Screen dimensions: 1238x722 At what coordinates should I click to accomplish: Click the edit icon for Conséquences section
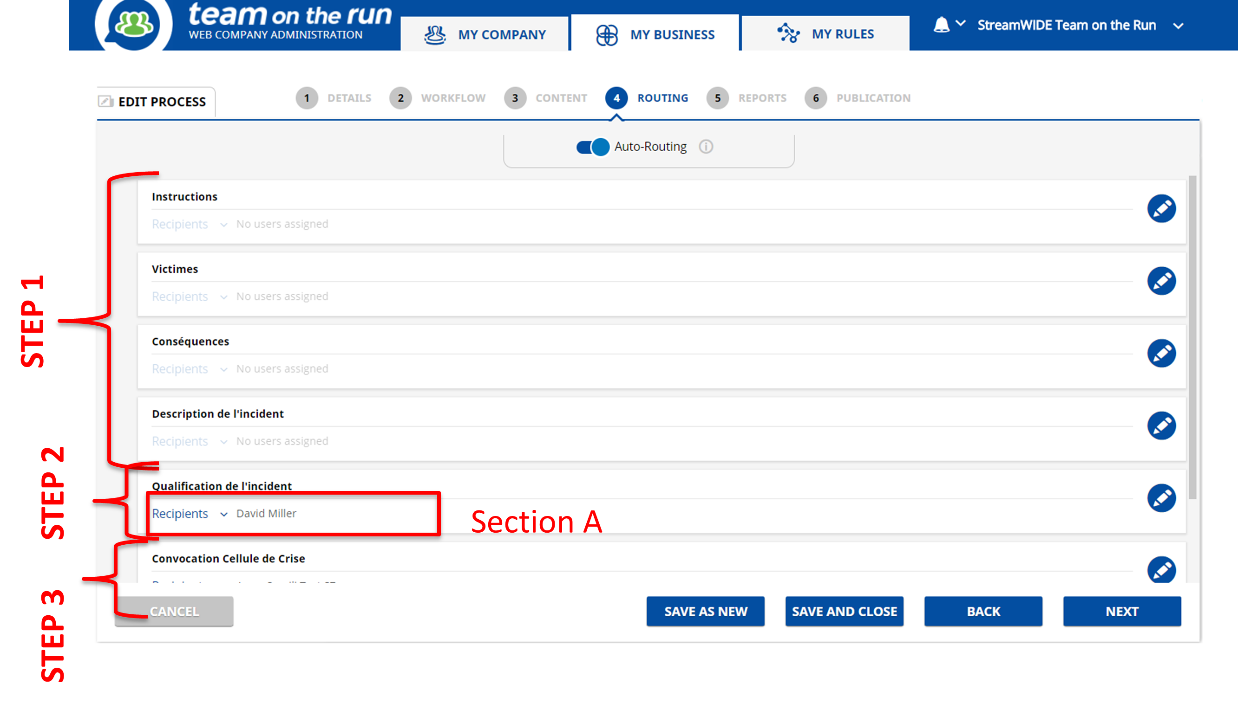1162,352
